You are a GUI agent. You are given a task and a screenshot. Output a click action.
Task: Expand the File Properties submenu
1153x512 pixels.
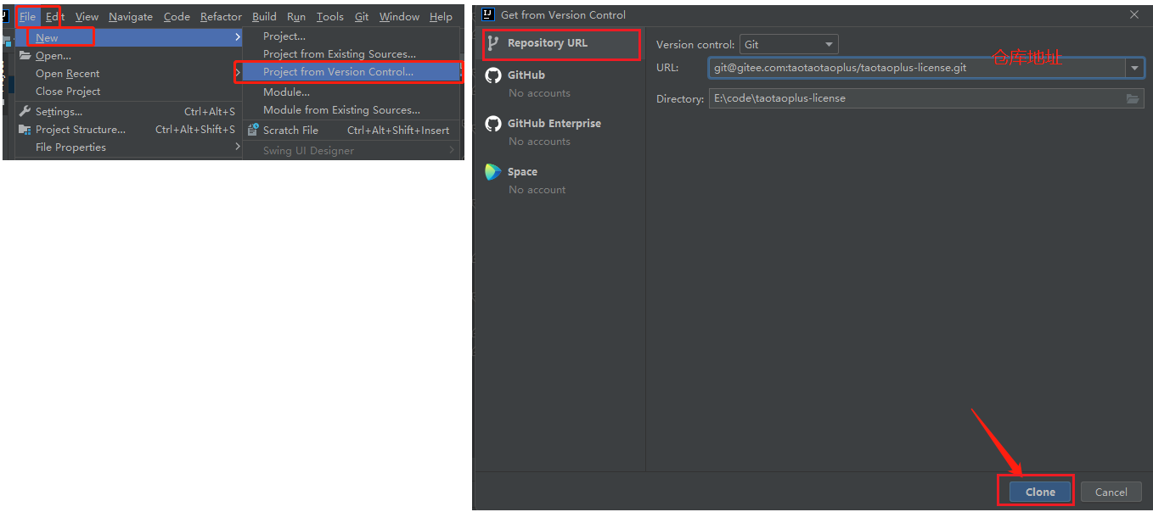pos(129,147)
